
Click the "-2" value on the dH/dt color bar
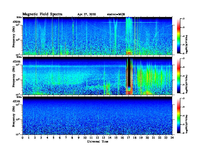click(184, 19)
